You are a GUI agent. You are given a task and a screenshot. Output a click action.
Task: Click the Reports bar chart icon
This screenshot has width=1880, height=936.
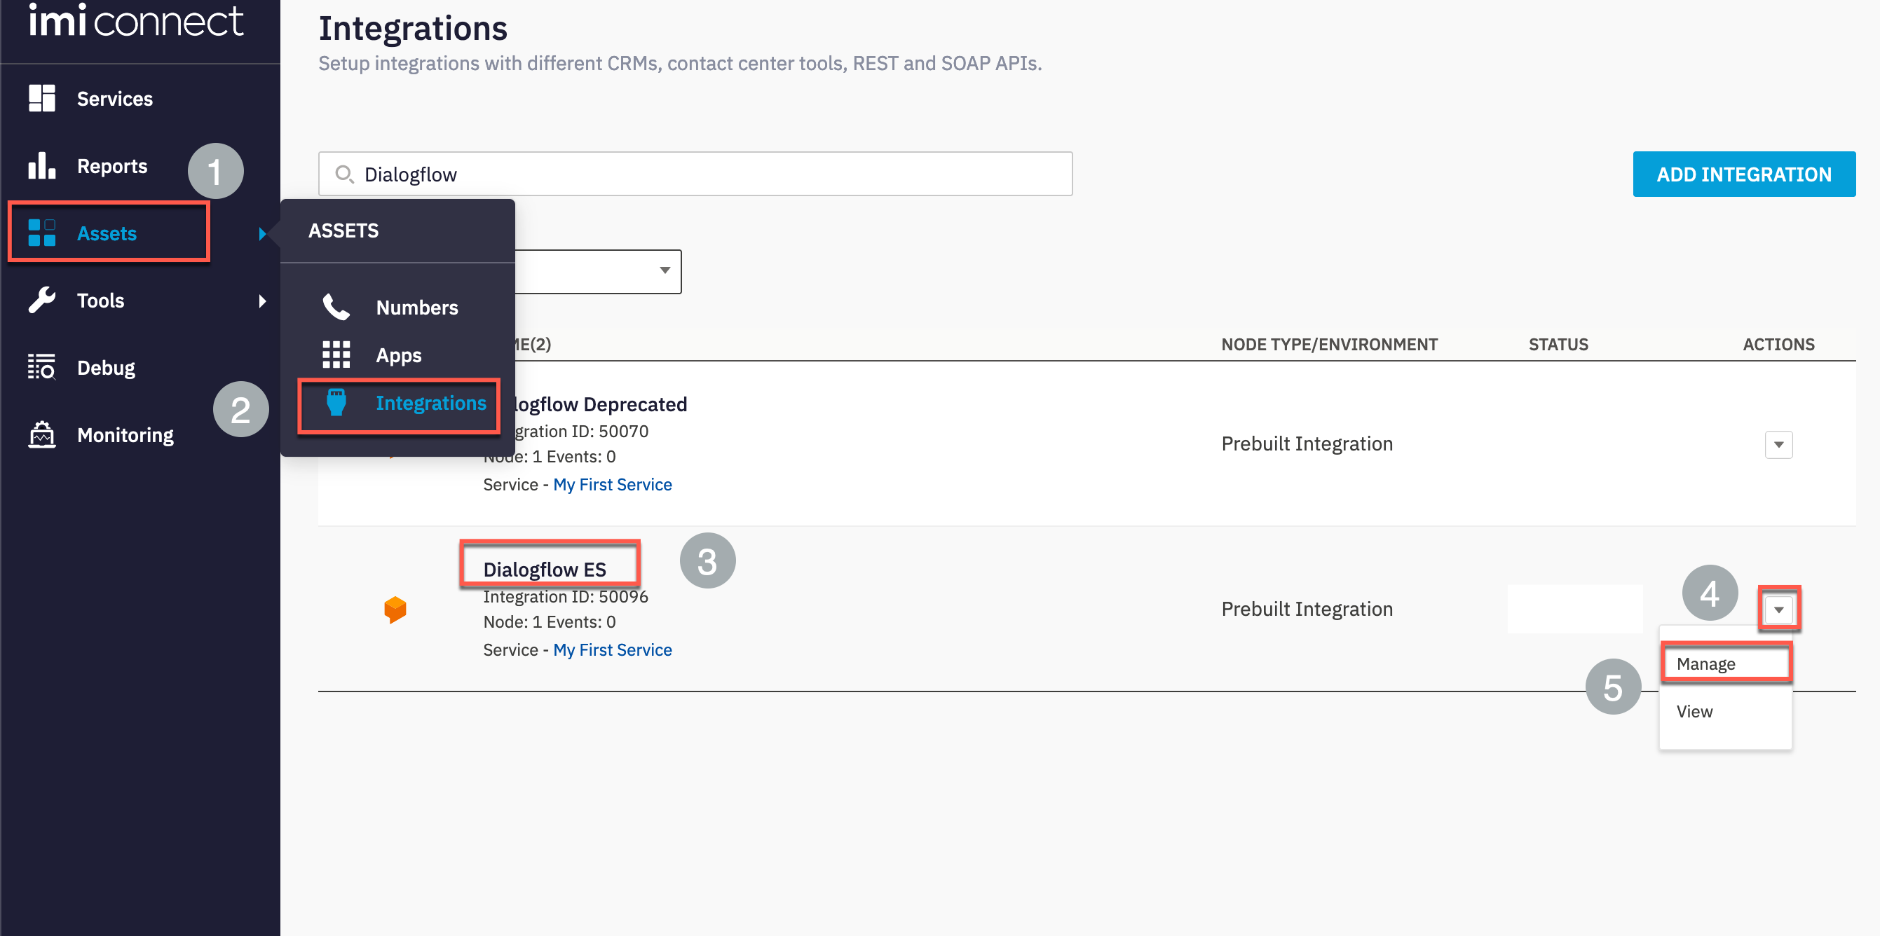(x=41, y=165)
